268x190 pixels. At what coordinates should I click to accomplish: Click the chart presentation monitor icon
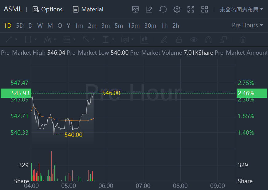point(135,9)
